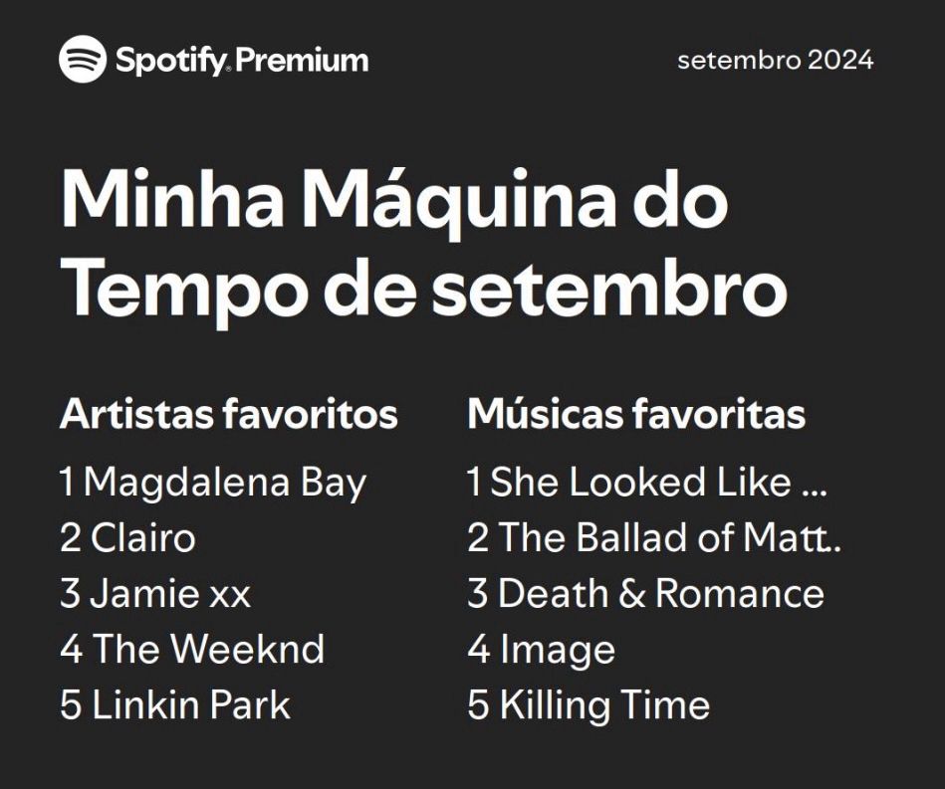945x789 pixels.
Task: Click the rank number 5 beside Killing Time
Action: coord(478,704)
